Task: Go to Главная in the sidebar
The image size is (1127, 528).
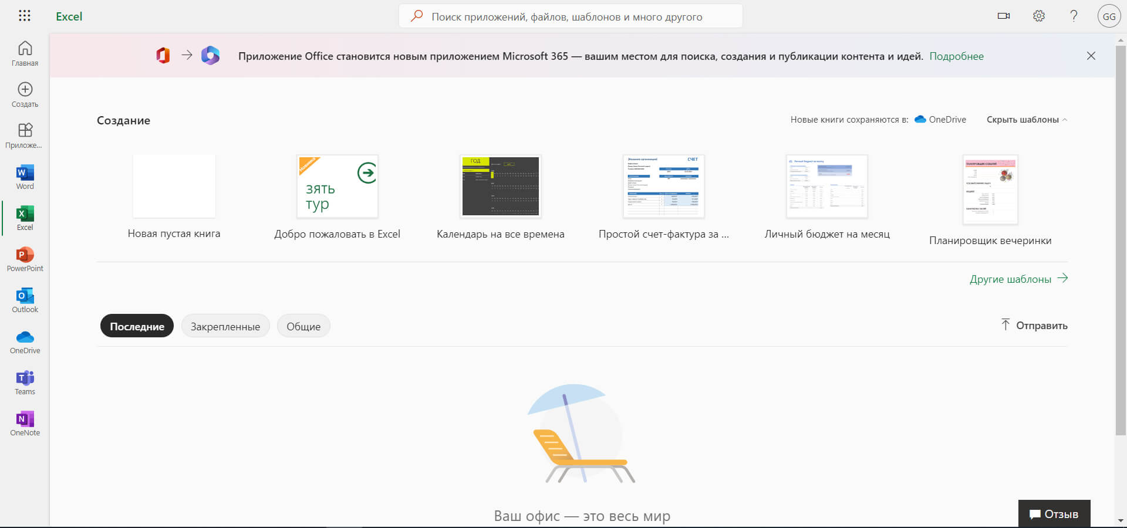Action: [24, 53]
